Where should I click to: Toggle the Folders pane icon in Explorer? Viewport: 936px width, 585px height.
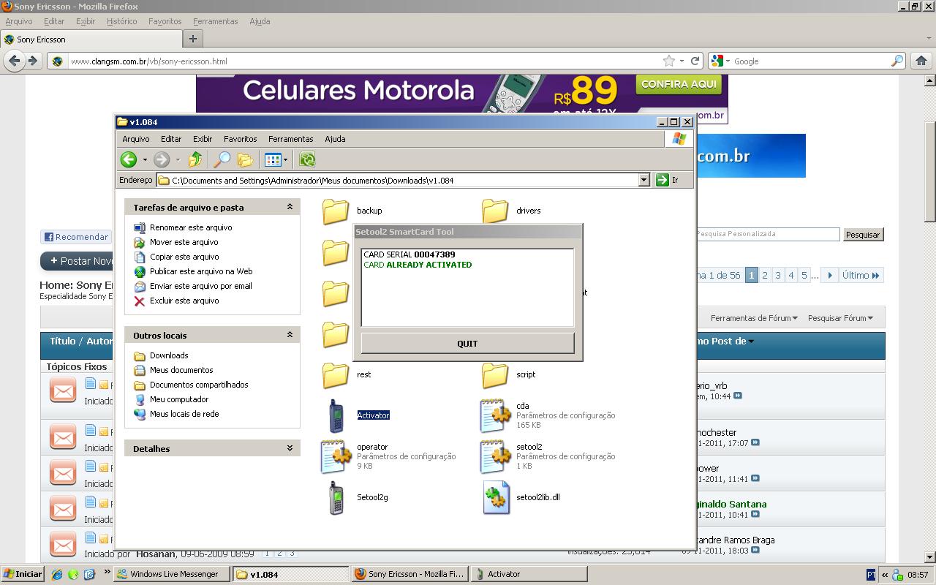245,159
